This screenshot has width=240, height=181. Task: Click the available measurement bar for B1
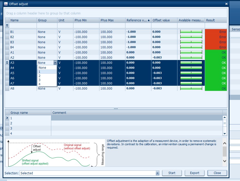coord(191,32)
